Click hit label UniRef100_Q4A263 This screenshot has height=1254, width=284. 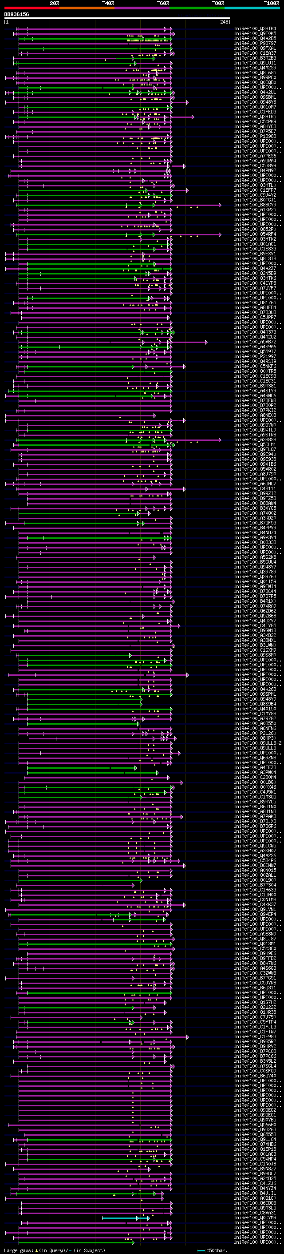coord(255,689)
